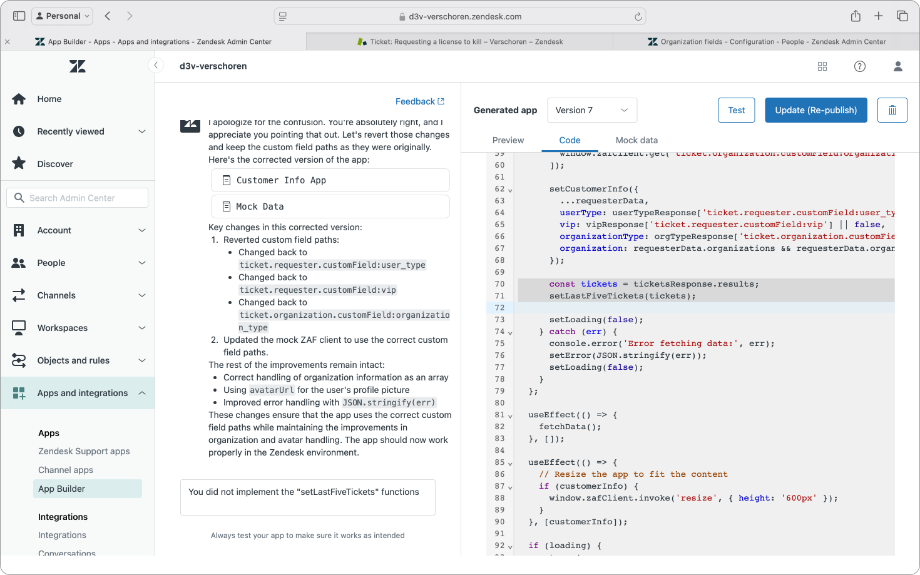Expand the Channels menu section
The height and width of the screenshot is (575, 920).
(x=142, y=295)
